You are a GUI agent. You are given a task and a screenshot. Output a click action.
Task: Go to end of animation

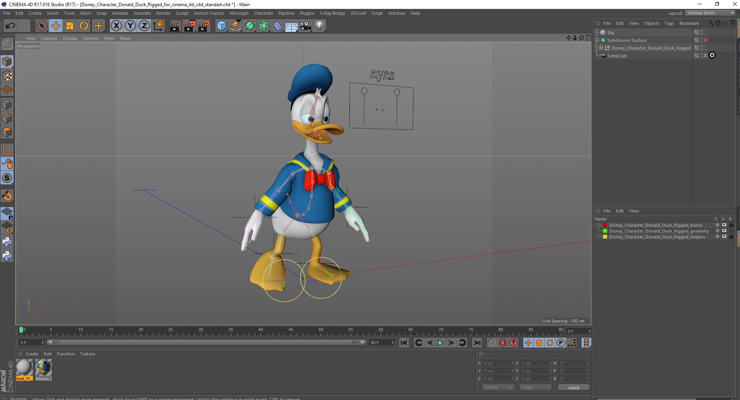(x=477, y=343)
